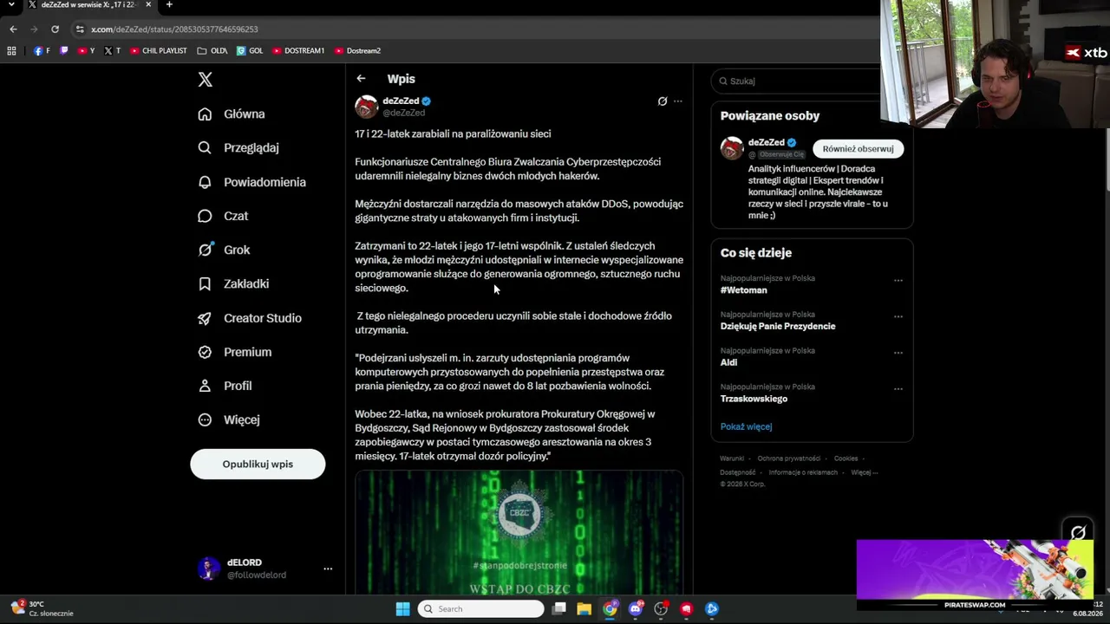The width and height of the screenshot is (1110, 624).
Task: Click the Więcej circle icon in sidebar
Action: (205, 419)
